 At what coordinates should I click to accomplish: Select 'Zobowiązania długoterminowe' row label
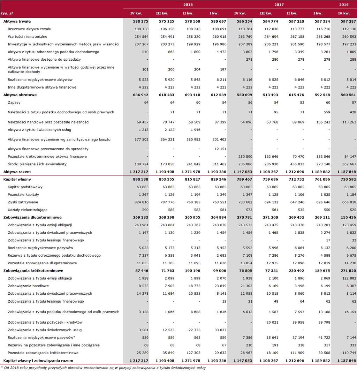pyautogui.click(x=32, y=218)
